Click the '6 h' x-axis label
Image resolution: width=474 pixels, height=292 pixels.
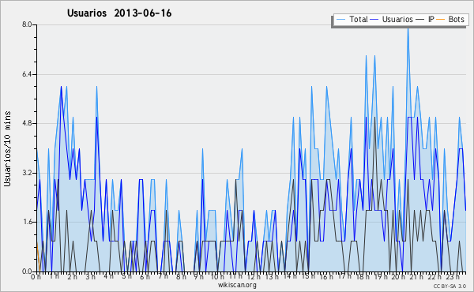(x=145, y=276)
